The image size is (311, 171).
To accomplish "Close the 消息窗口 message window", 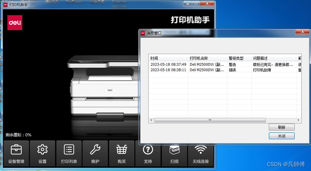I will point(302,32).
